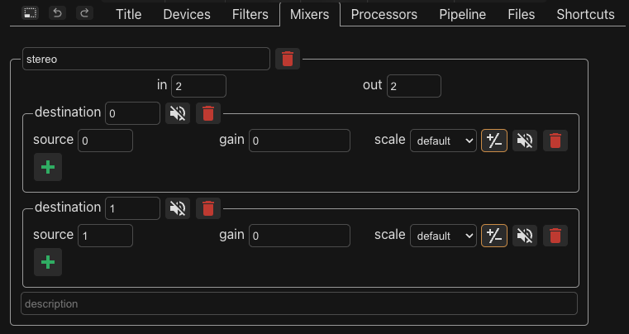
Task: Open scale dropdown for source 1
Action: (443, 236)
